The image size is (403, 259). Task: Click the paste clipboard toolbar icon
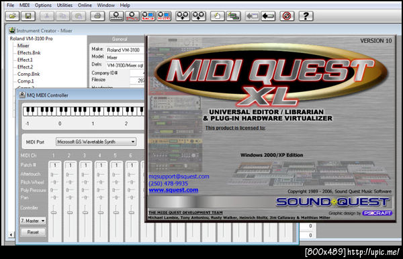coord(79,16)
